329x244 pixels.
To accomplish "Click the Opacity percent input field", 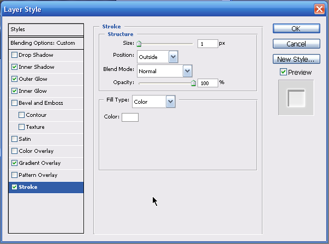I will pos(208,83).
